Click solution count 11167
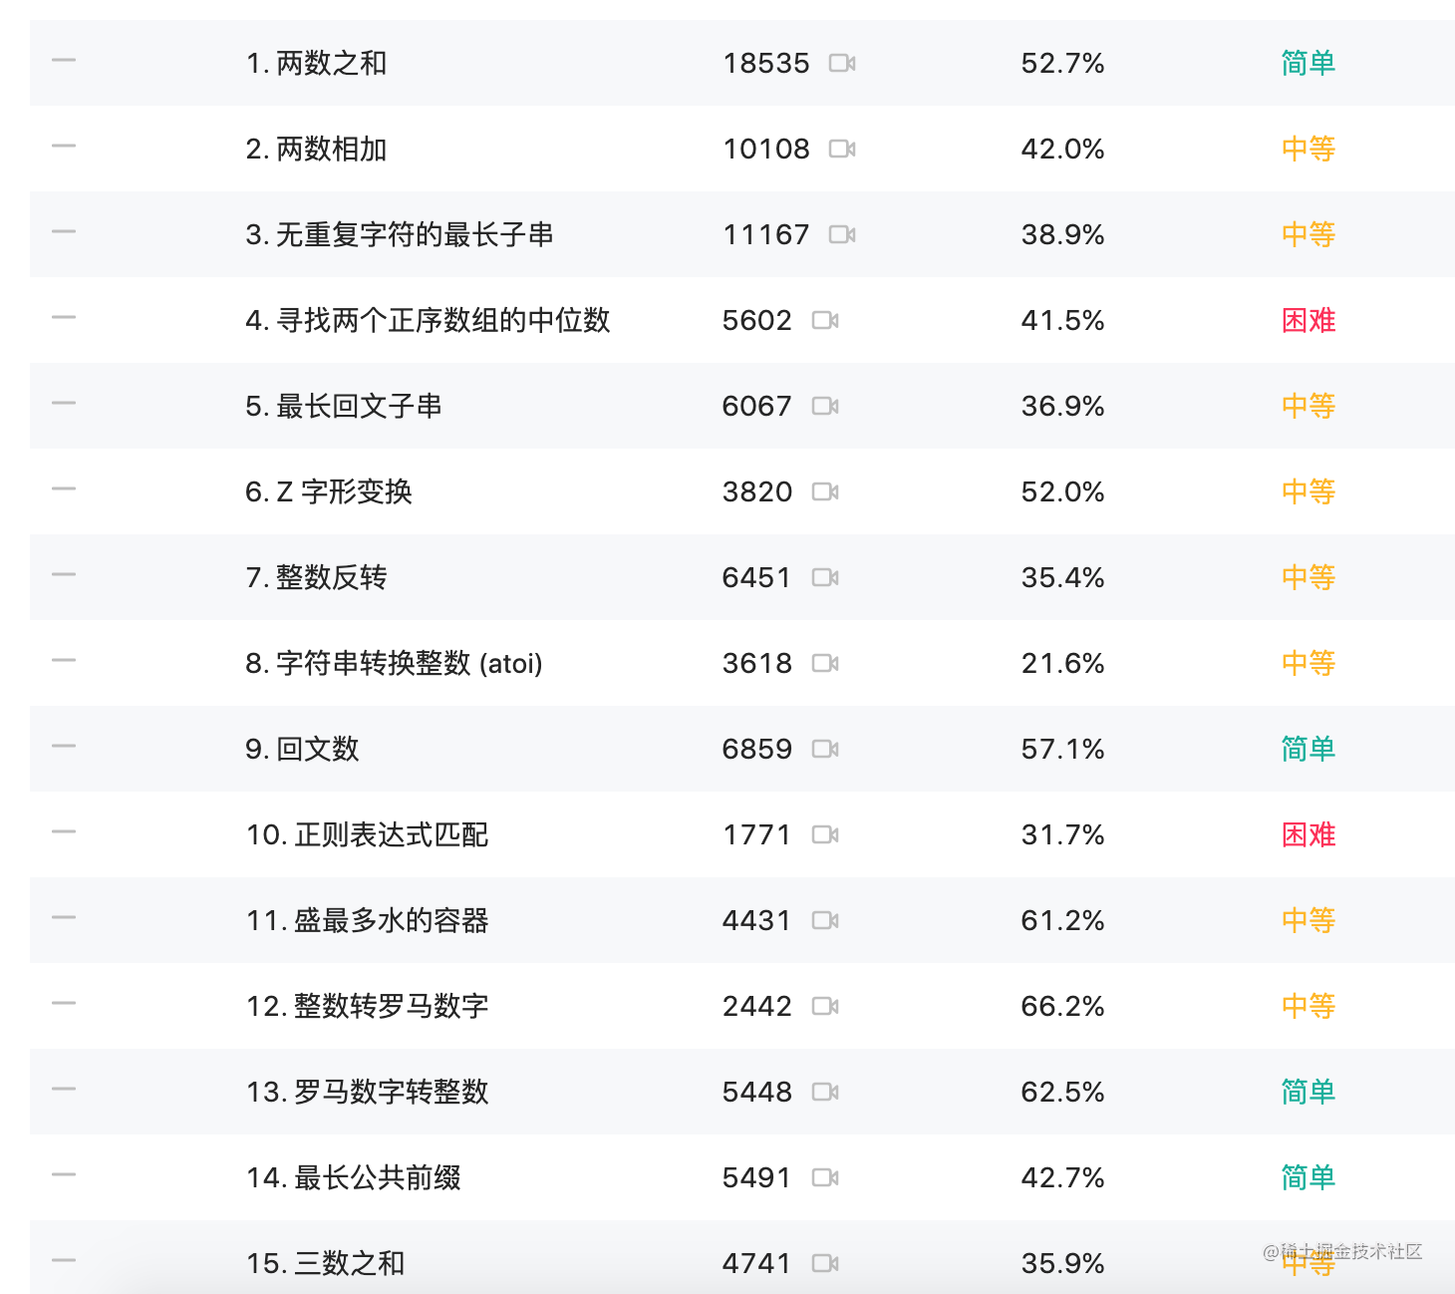1455x1294 pixels. point(766,234)
